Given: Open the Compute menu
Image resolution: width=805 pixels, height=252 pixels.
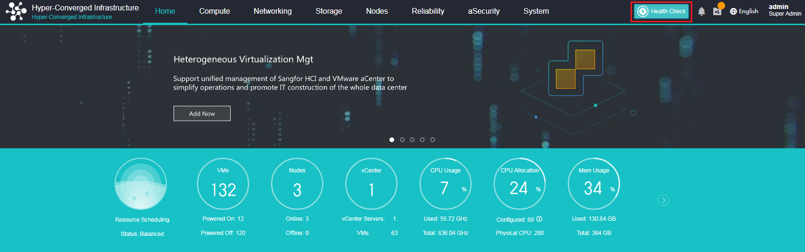Looking at the screenshot, I should point(214,11).
